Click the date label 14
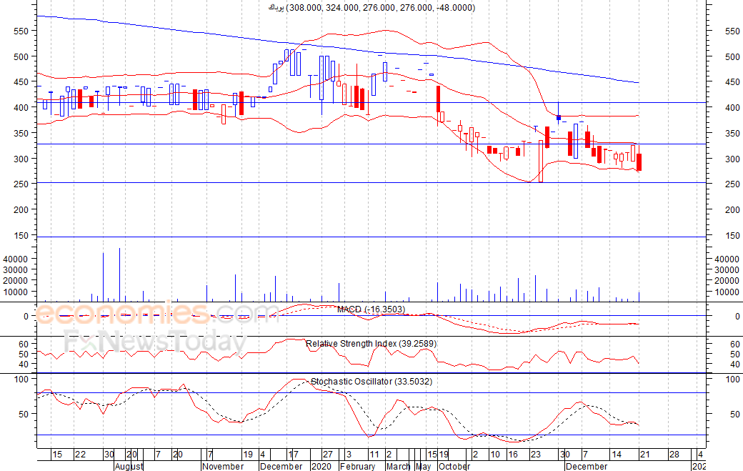The image size is (743, 471). coord(617,455)
